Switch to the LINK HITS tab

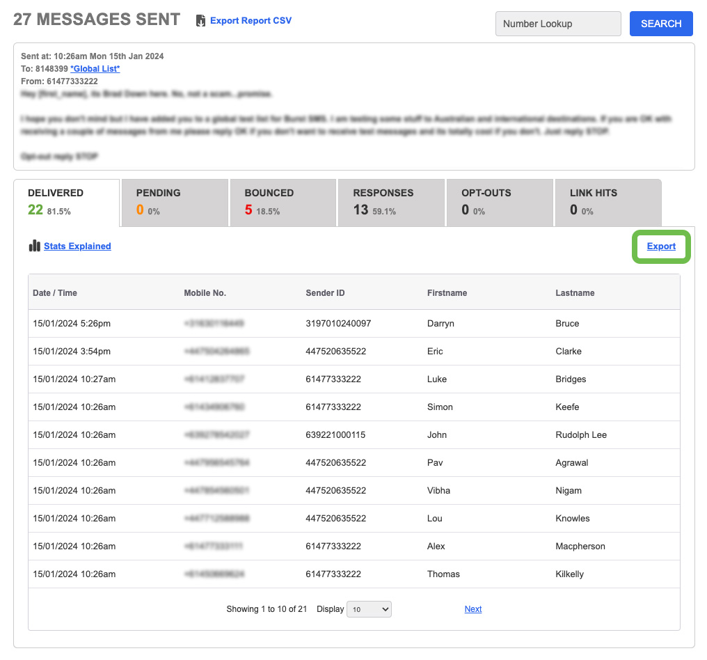608,203
